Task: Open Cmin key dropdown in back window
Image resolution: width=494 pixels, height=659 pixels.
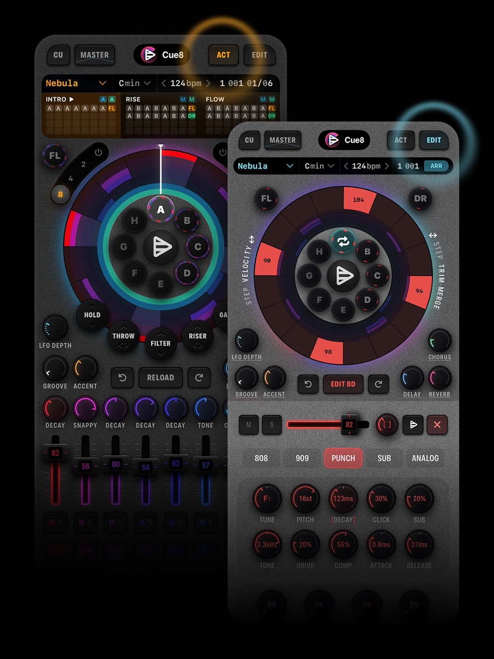Action: pyautogui.click(x=134, y=83)
